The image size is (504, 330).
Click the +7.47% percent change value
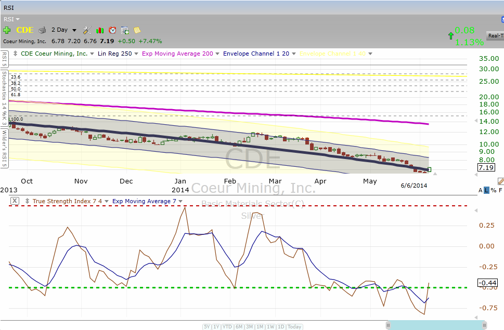click(x=150, y=41)
